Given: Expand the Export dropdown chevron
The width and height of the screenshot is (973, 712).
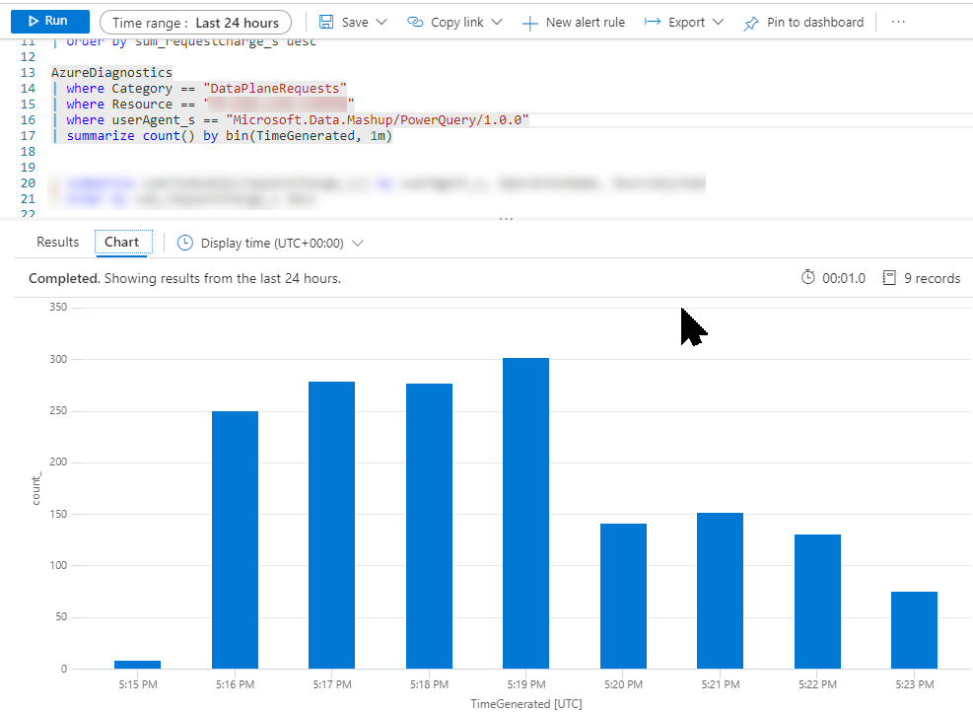Looking at the screenshot, I should 718,22.
